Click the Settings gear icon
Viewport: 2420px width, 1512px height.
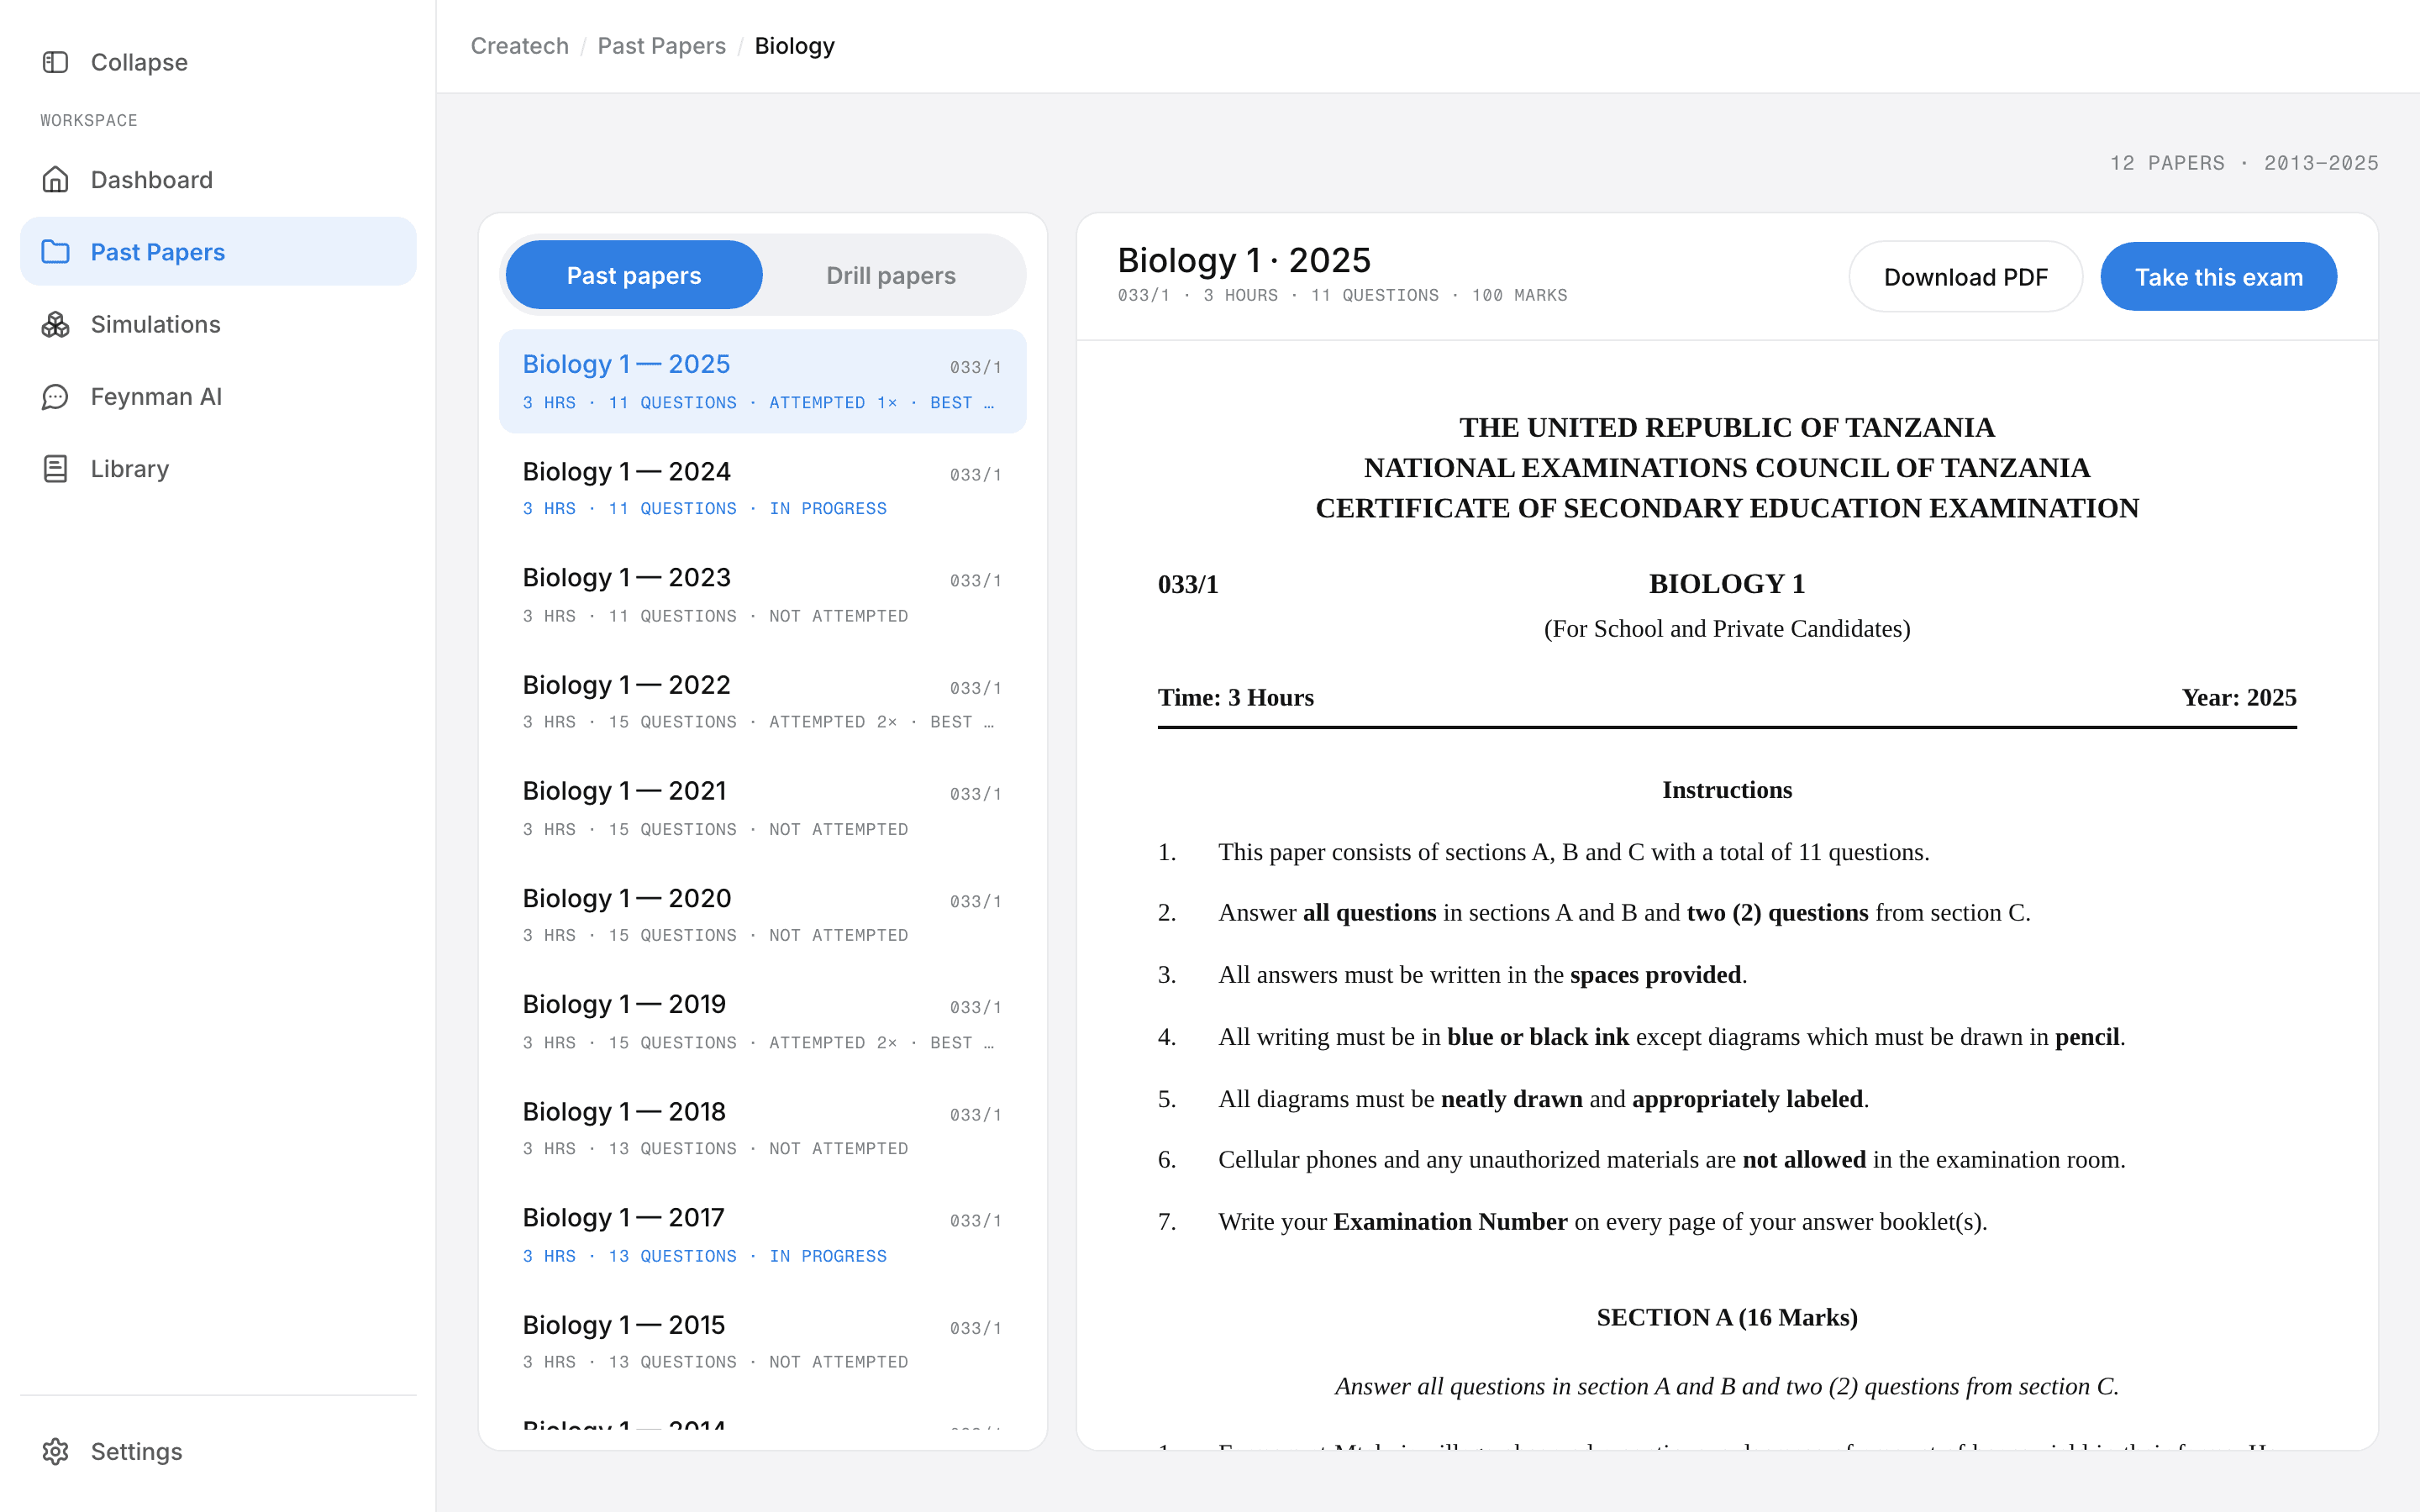click(55, 1451)
